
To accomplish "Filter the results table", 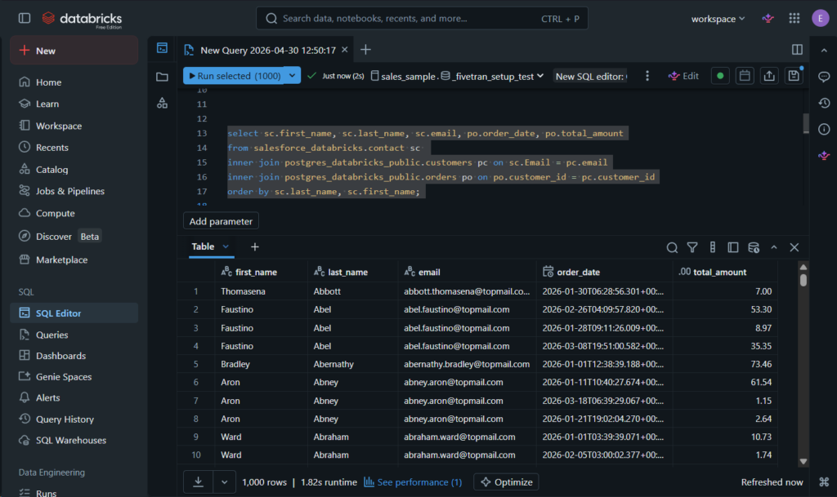I will pyautogui.click(x=692, y=247).
